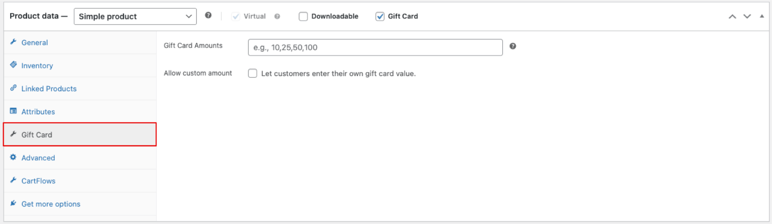Uncheck the Gift Card checkbox
The height and width of the screenshot is (224, 772).
coord(380,16)
